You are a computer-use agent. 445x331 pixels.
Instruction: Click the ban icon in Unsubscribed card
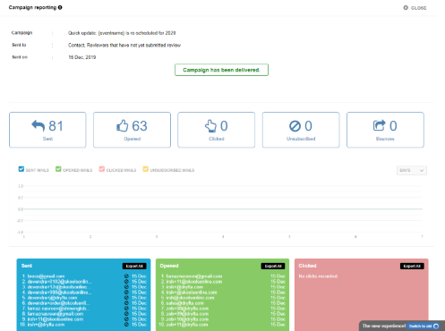point(295,126)
